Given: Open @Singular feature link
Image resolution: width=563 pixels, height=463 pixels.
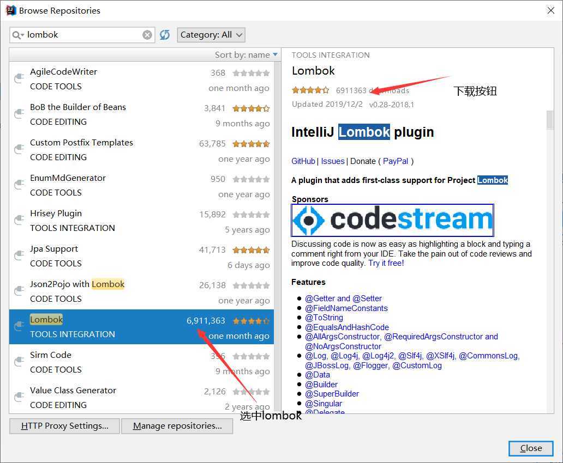Looking at the screenshot, I should 324,404.
